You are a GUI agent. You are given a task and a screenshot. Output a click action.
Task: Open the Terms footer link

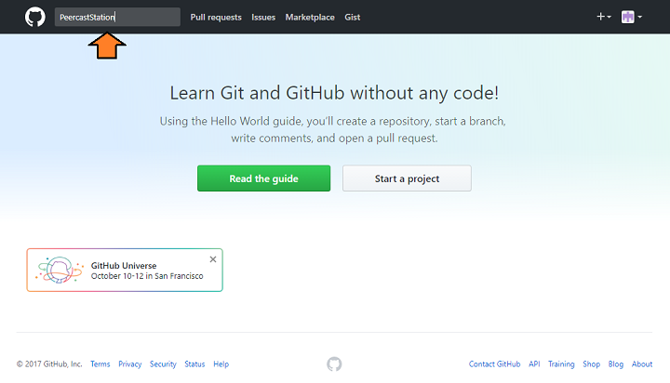pyautogui.click(x=100, y=364)
